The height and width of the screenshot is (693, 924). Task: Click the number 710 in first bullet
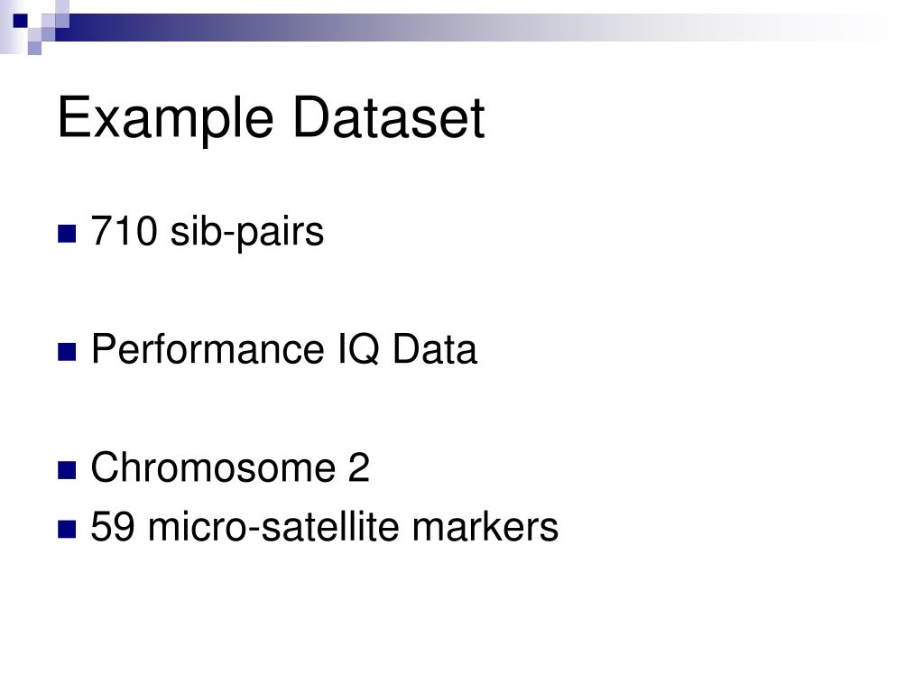pos(125,230)
